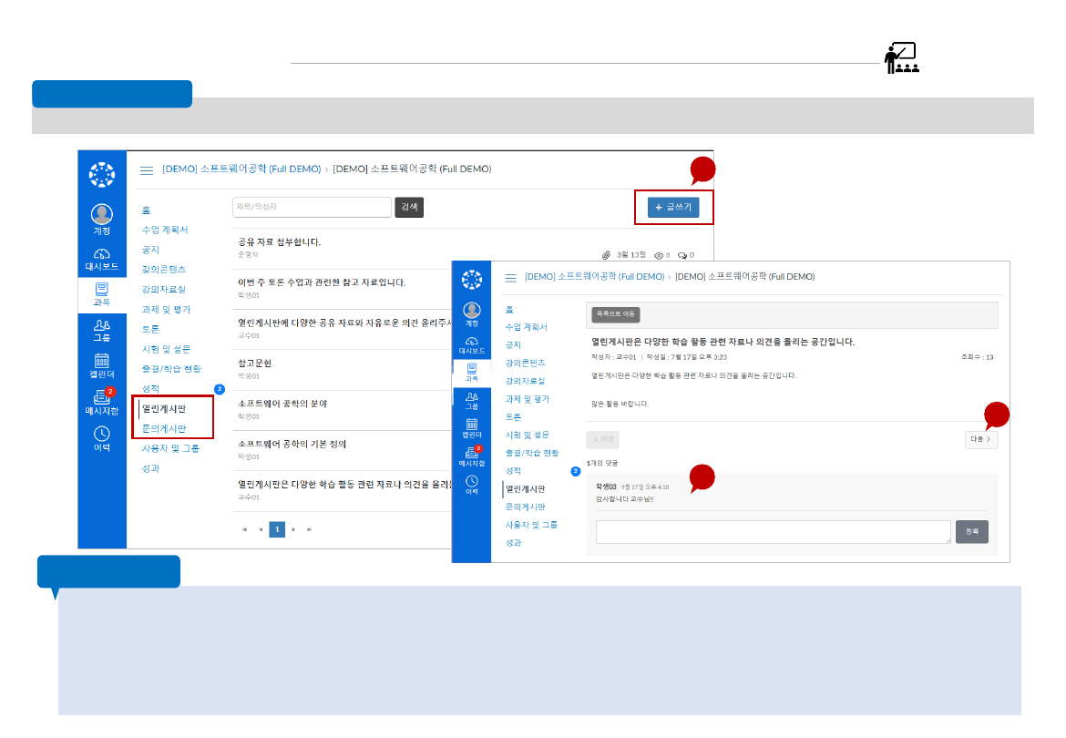Click the 검색 search button
This screenshot has height=738, width=1066.
409,207
